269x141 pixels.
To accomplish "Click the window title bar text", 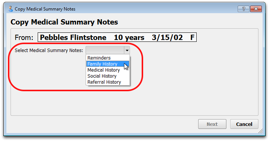I will (45, 9).
